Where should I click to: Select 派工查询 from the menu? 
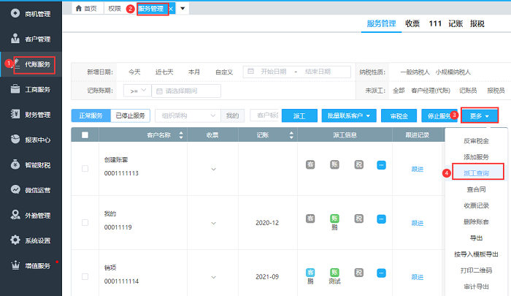click(476, 173)
